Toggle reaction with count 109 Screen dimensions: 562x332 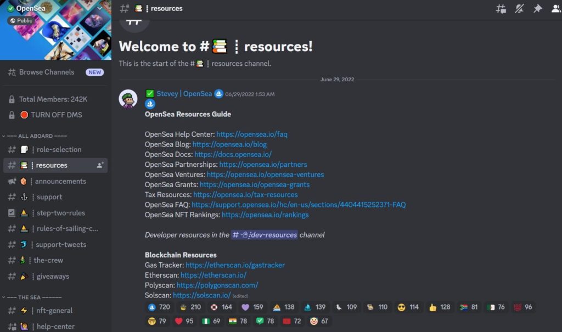coord(346,307)
